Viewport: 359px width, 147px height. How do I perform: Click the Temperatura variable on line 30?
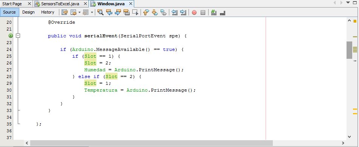(101, 90)
